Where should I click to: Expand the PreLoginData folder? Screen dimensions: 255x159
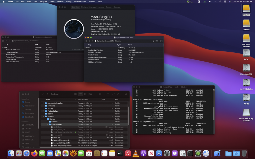[x=44, y=111]
